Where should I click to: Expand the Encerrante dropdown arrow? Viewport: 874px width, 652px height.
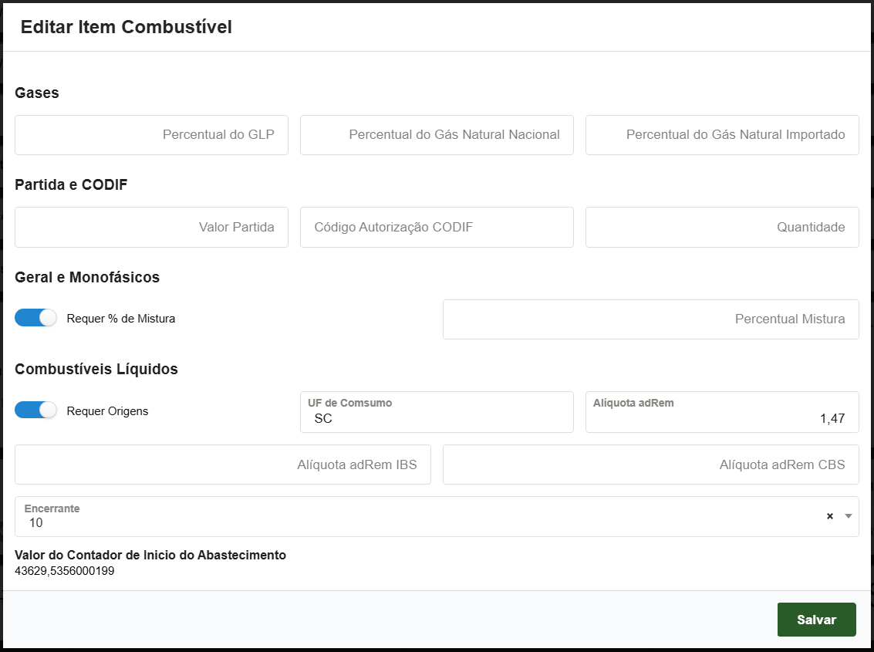coord(849,516)
